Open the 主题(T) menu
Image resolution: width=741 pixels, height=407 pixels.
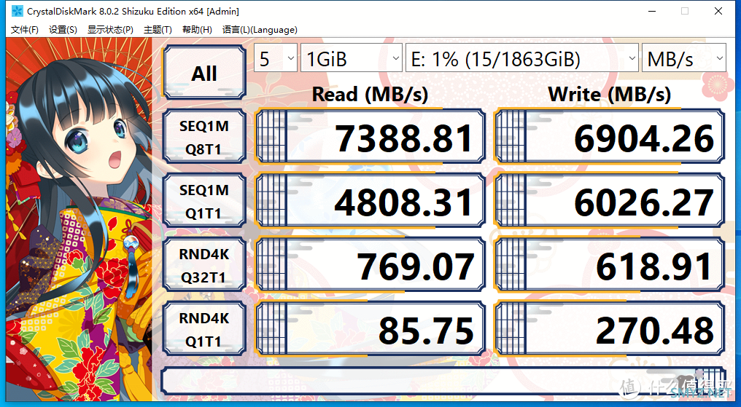tap(158, 30)
